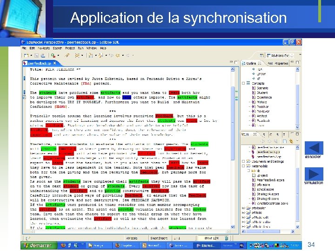Click the task checkbox marker in editor ruler

click(24, 97)
